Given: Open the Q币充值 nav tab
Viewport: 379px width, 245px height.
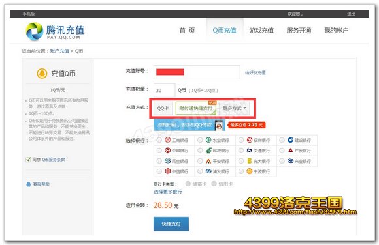Looking at the screenshot, I should click(x=224, y=31).
